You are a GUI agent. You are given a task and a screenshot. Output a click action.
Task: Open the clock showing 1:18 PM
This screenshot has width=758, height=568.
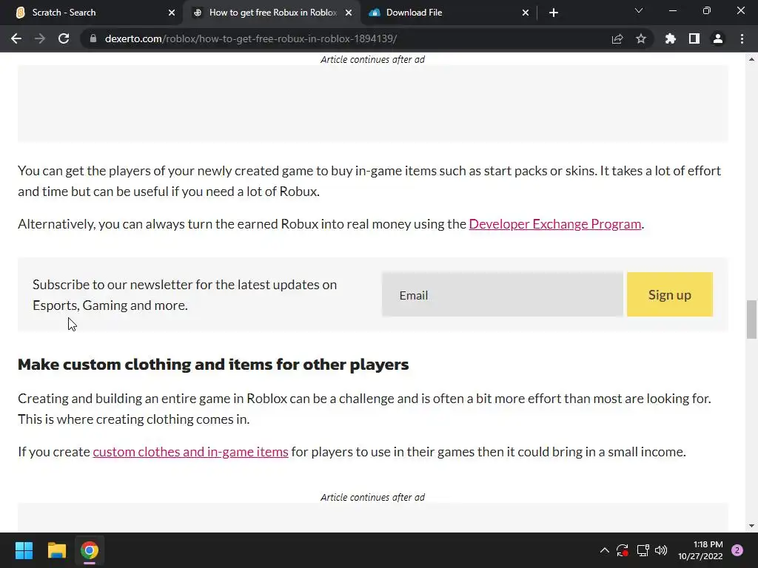700,550
